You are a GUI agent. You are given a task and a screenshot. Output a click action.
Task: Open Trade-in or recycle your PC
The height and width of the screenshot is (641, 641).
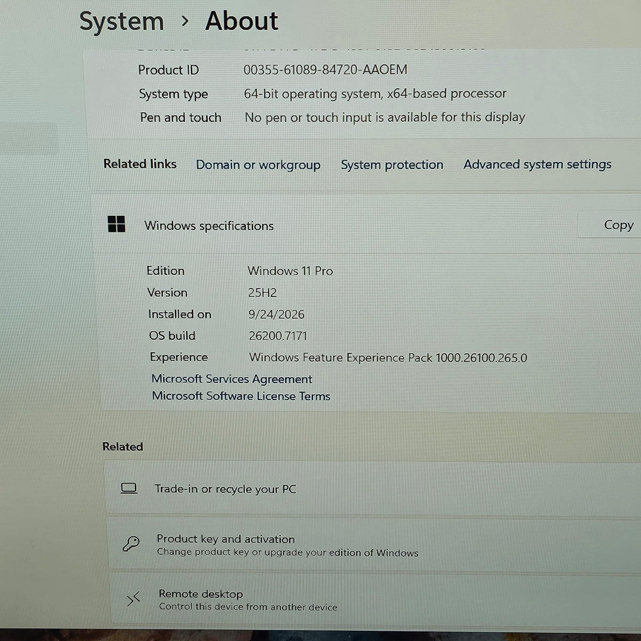(x=373, y=489)
